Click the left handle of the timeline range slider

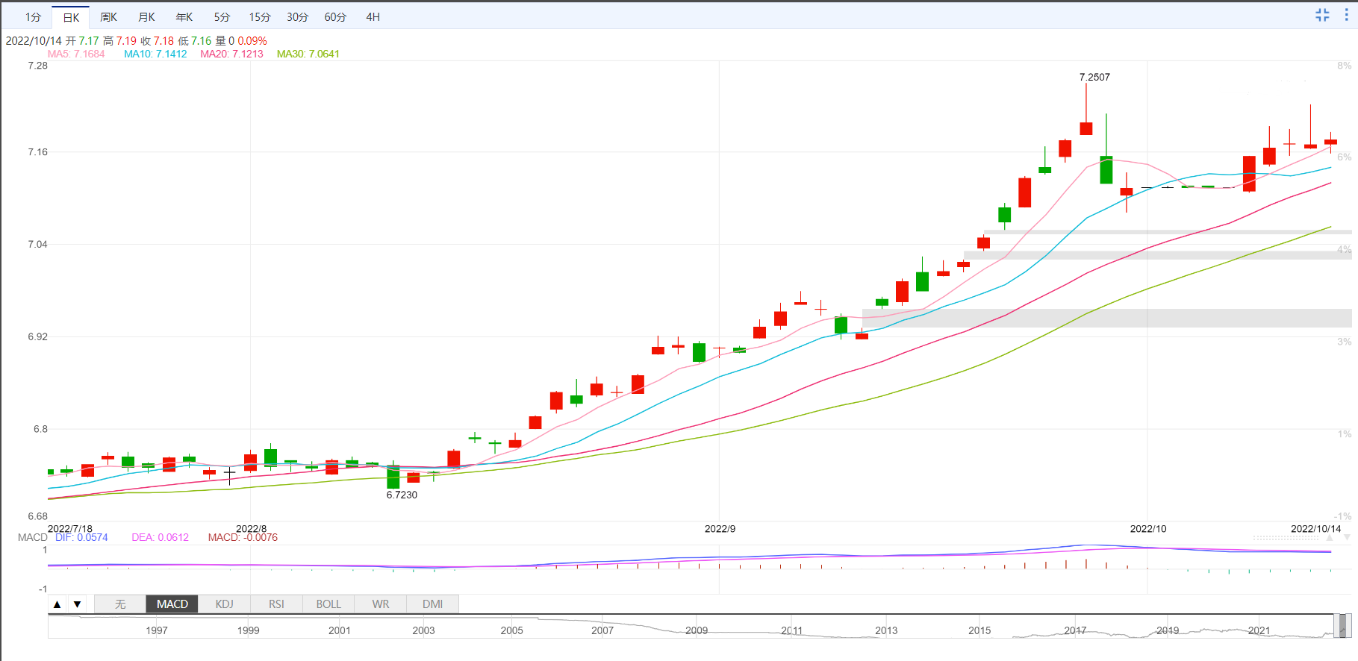click(1336, 626)
